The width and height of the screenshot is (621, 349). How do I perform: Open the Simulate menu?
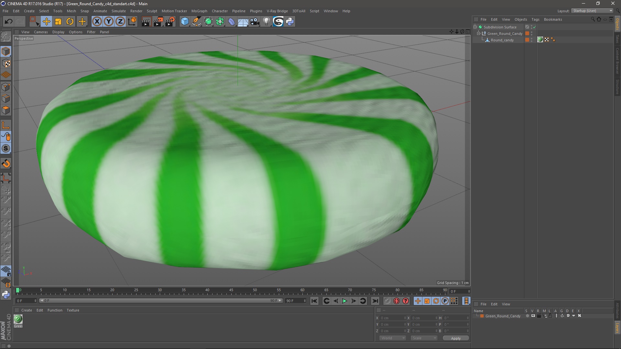point(118,11)
